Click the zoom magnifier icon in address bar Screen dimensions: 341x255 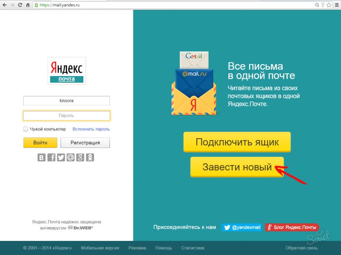tap(317, 5)
